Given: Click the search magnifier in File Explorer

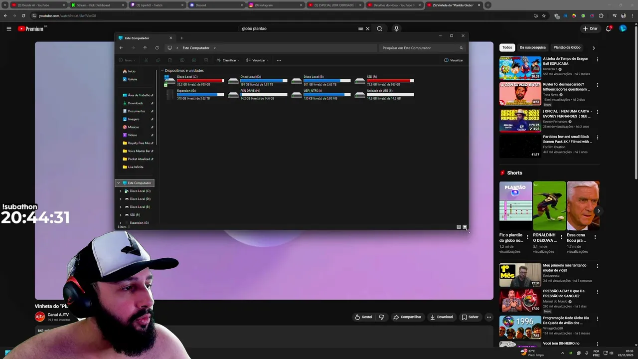Looking at the screenshot, I should point(461,48).
